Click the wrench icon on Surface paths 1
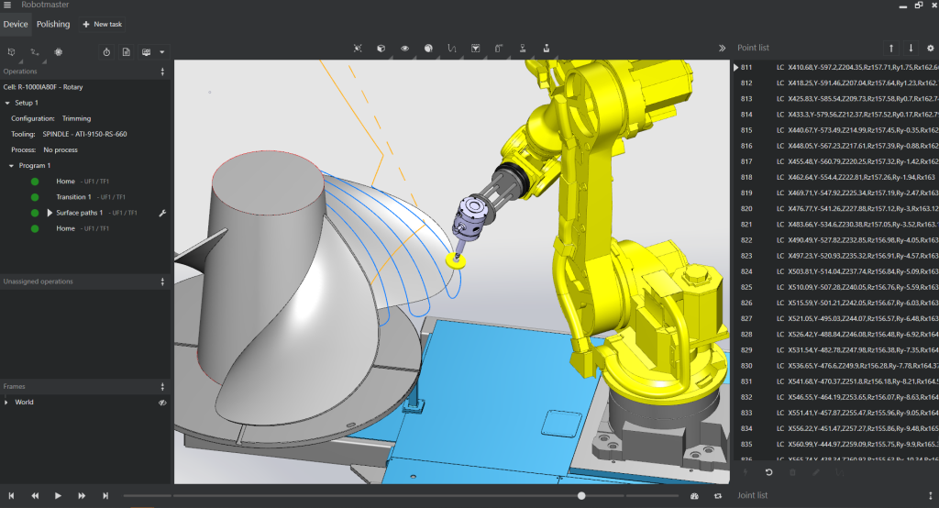Viewport: 939px width, 508px height. point(162,213)
